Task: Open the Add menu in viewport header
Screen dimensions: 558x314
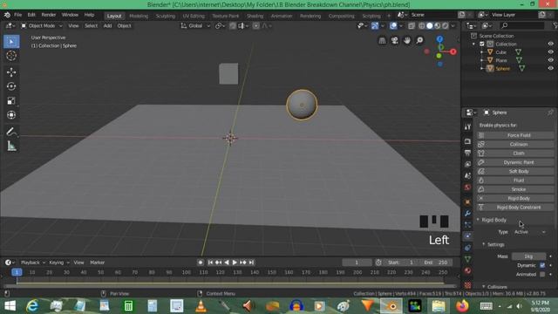Action: 107,25
